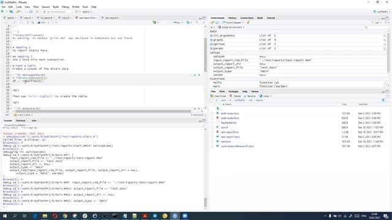Open the Addins dropdown in the main toolbar
The image size is (392, 220).
click(x=87, y=12)
